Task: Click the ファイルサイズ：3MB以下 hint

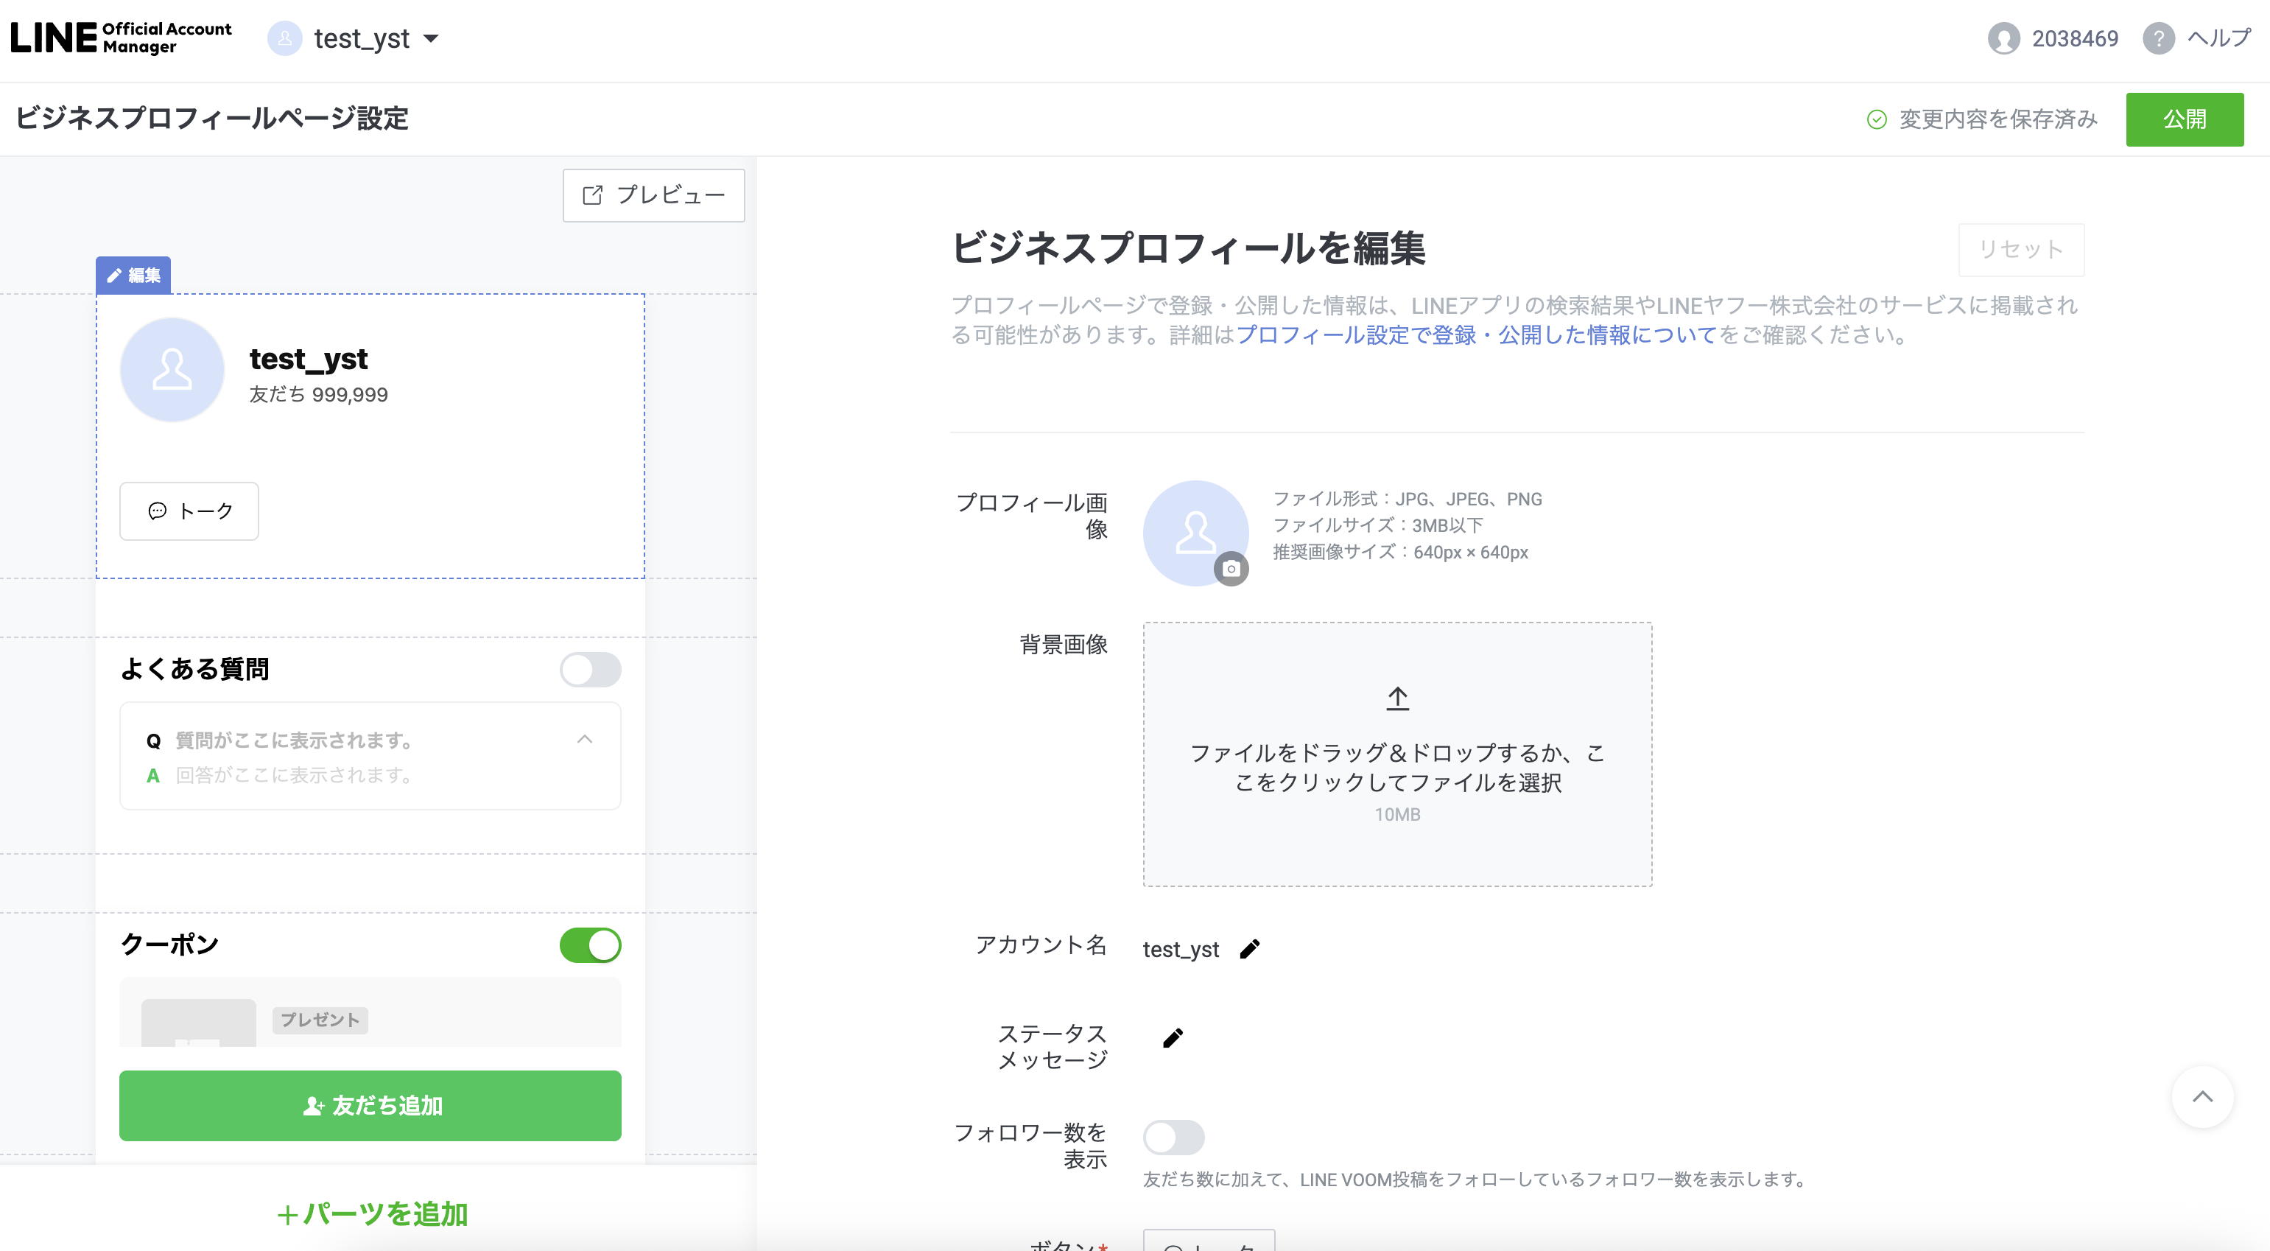Action: [1378, 525]
